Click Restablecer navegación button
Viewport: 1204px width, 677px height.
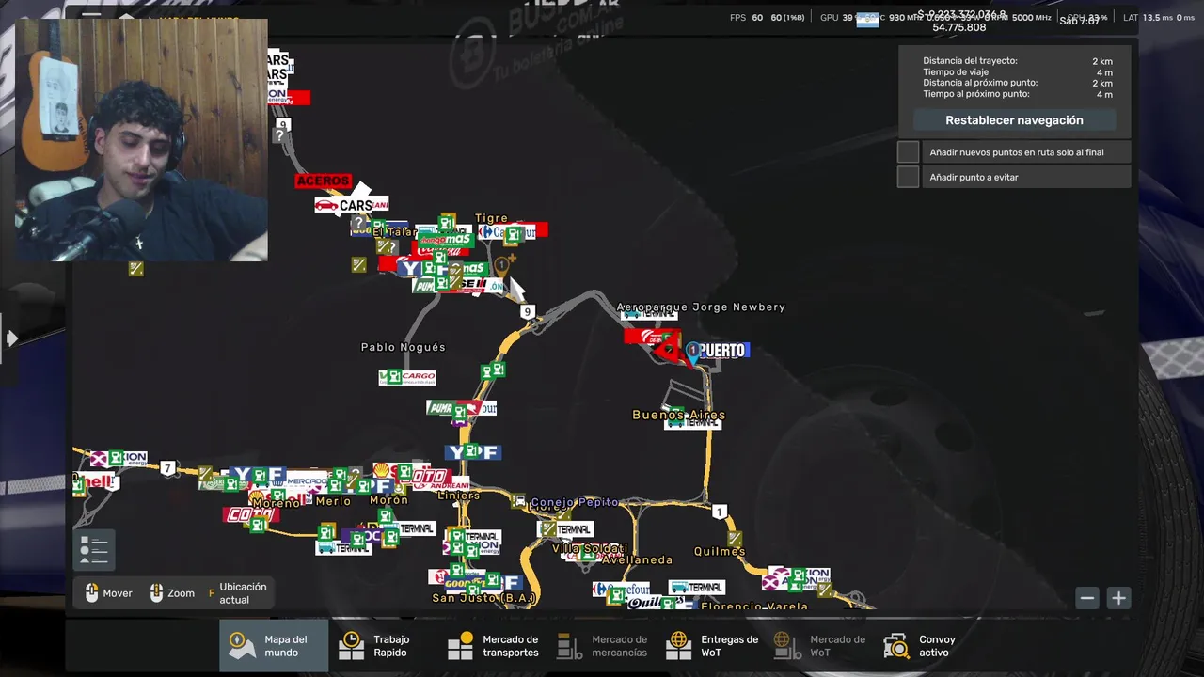pyautogui.click(x=1014, y=120)
